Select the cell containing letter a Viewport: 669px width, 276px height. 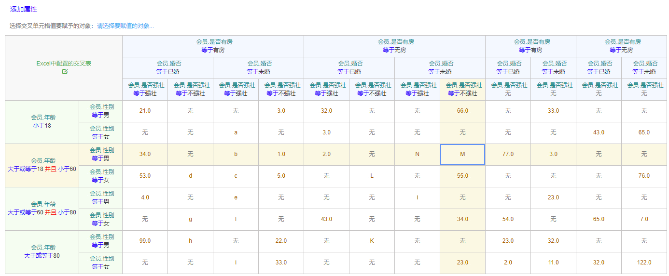click(236, 133)
